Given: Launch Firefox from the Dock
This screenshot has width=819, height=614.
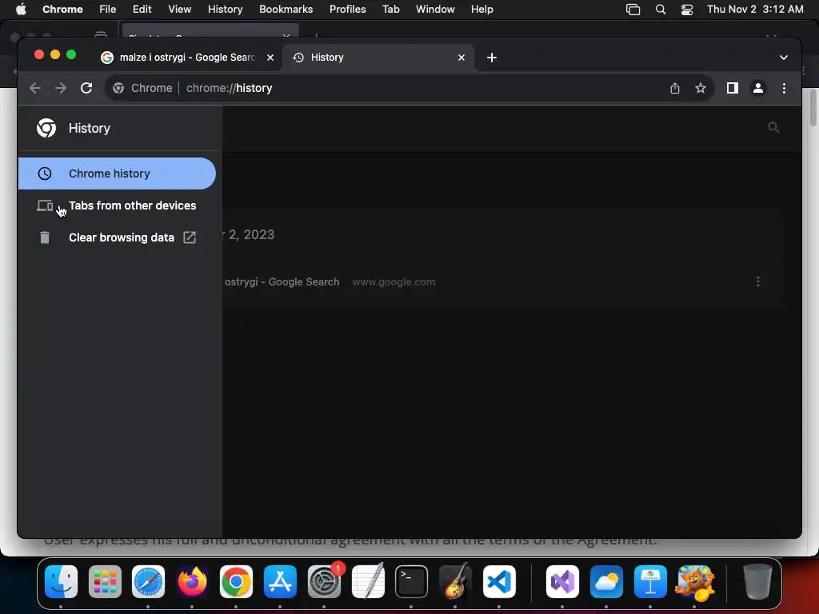Looking at the screenshot, I should click(192, 582).
